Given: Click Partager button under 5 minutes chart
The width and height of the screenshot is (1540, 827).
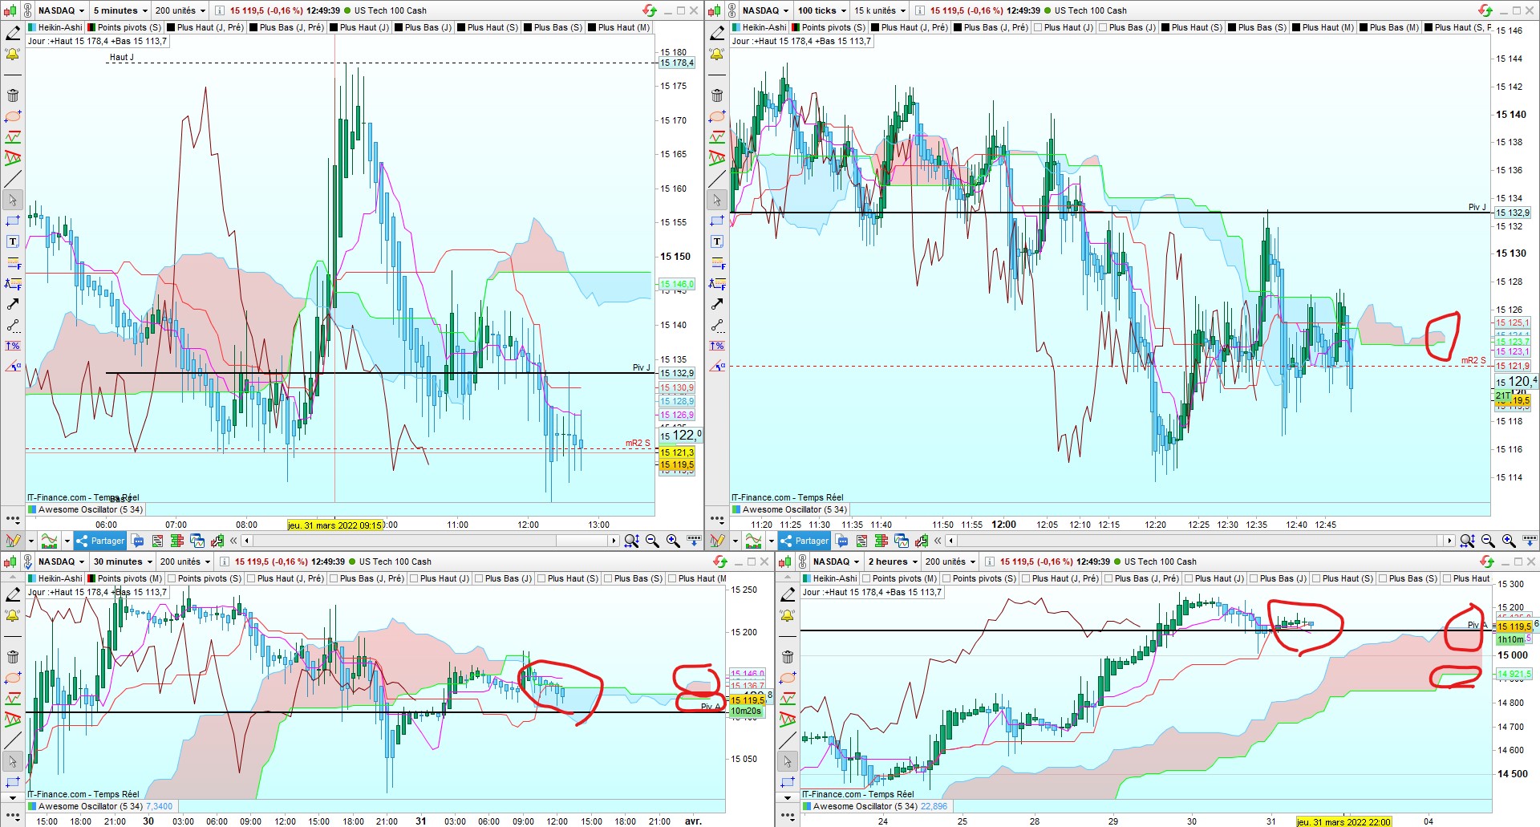Looking at the screenshot, I should [101, 541].
